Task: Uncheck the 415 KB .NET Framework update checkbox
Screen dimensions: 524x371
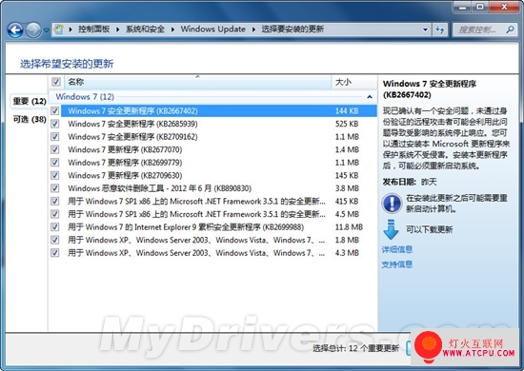Action: [55, 201]
